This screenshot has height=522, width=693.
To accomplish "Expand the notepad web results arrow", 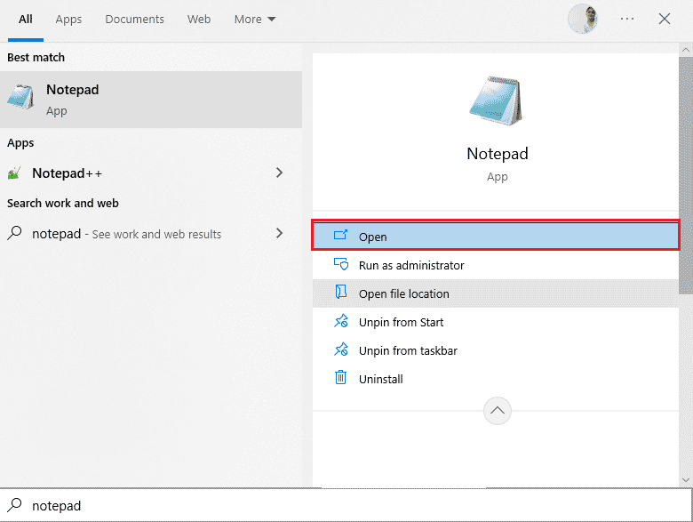I will point(279,233).
